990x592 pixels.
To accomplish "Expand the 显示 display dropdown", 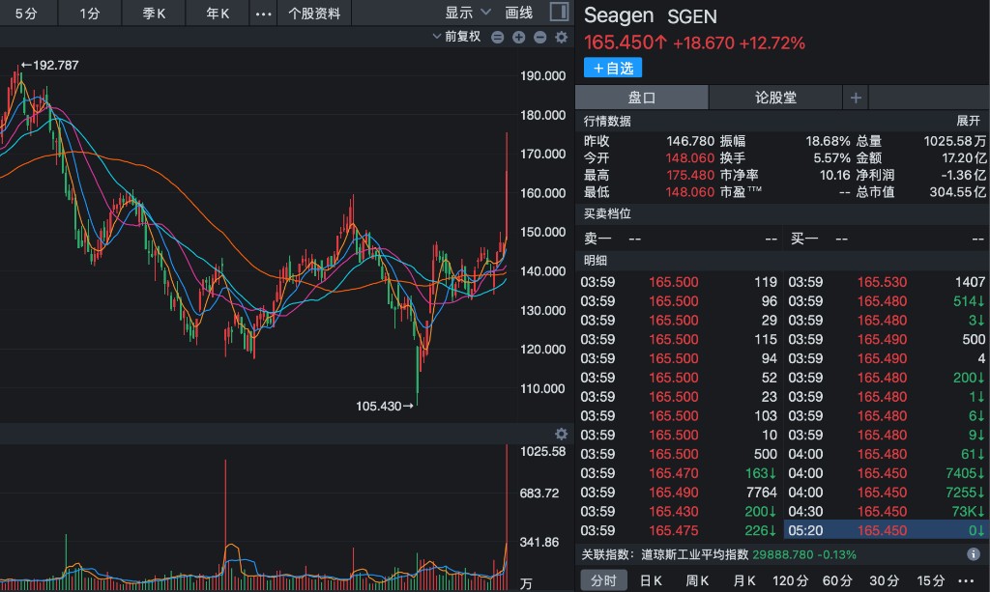I will pos(468,14).
